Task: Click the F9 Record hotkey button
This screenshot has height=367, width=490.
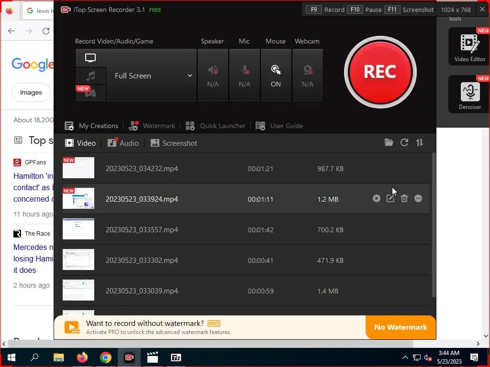Action: 314,10
